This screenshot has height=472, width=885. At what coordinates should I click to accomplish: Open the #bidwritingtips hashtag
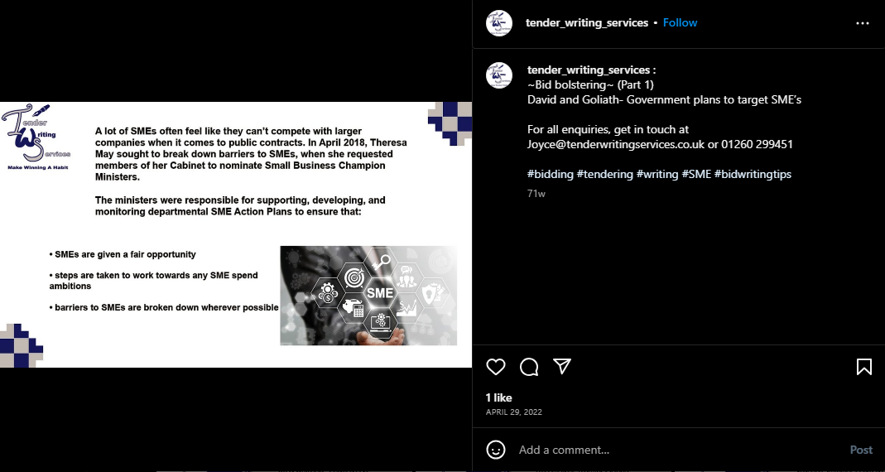(x=753, y=174)
